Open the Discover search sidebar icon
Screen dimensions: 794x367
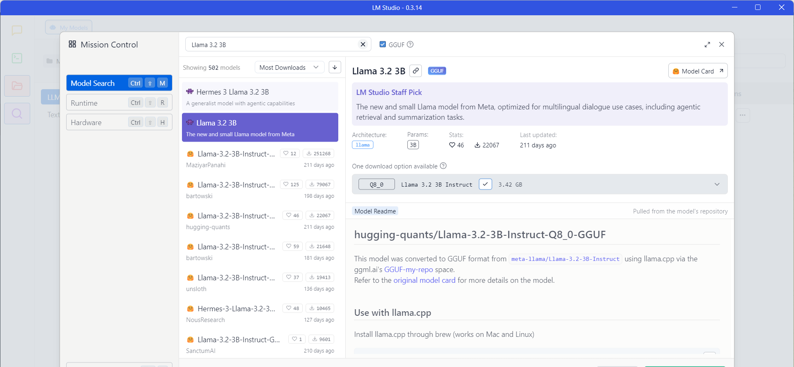[17, 114]
